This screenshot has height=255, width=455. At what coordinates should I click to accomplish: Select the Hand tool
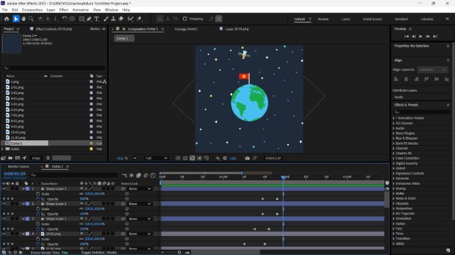(x=23, y=19)
